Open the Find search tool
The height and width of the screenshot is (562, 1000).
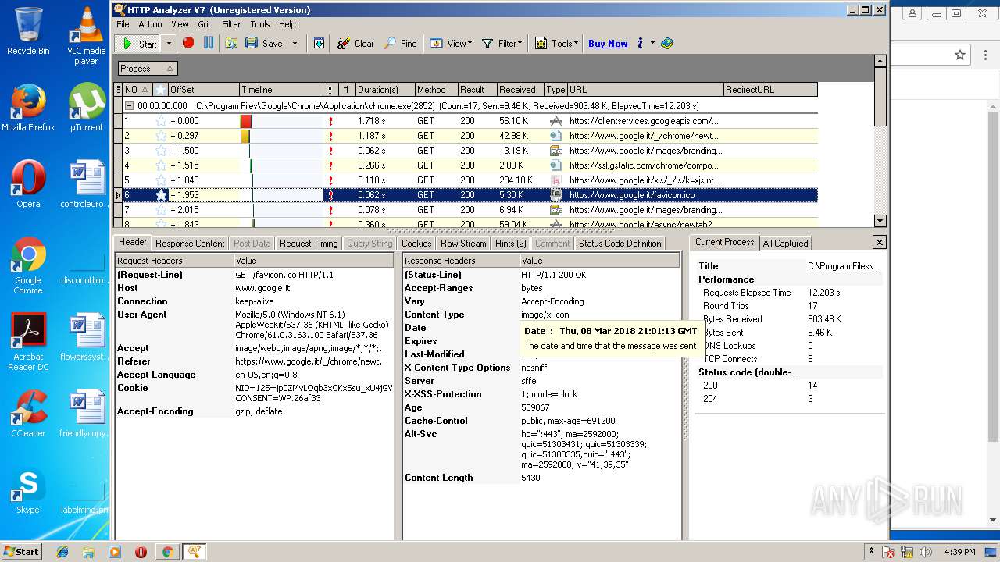tap(400, 44)
